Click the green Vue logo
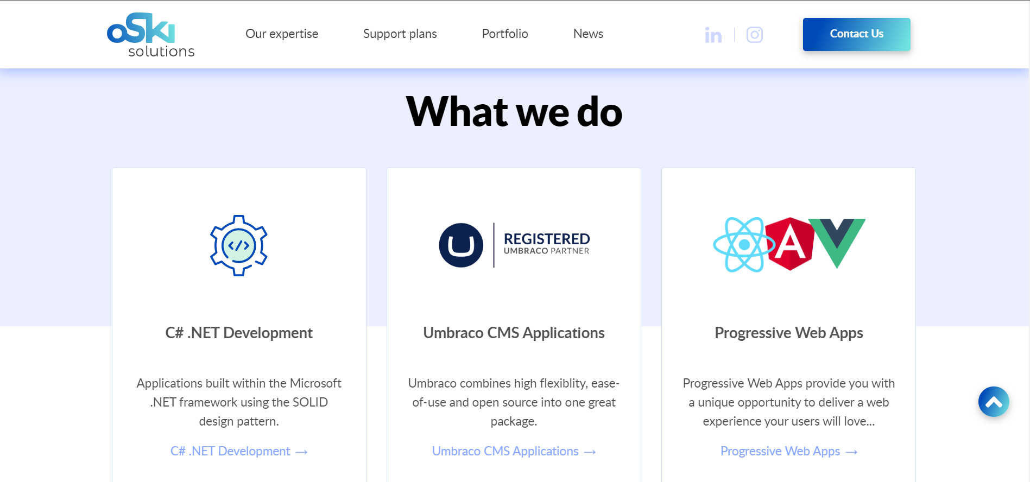Viewport: 1030px width, 482px height. (x=837, y=243)
